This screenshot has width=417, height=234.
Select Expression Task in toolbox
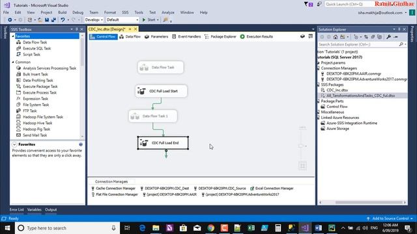point(35,99)
